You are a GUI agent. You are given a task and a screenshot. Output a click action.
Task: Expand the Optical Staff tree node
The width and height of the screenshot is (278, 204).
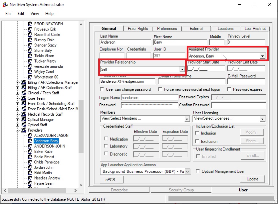pyautogui.click(x=17, y=125)
